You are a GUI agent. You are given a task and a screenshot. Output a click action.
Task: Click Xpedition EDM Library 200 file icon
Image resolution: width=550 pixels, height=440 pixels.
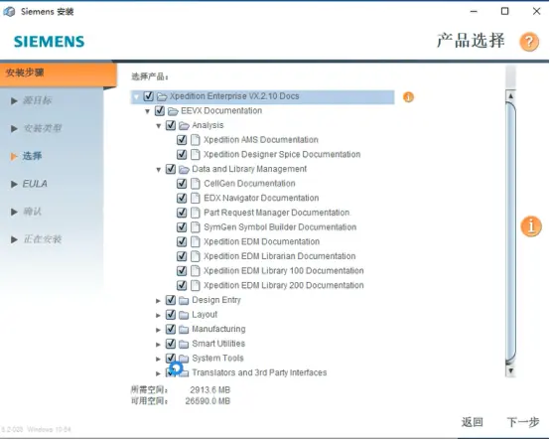pyautogui.click(x=195, y=286)
